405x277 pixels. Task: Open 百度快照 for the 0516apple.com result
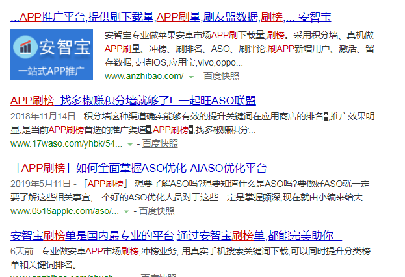[157, 211]
